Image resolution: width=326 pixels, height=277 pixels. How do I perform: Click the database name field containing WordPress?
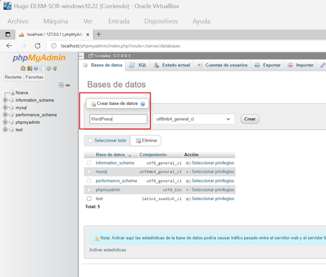pos(118,119)
